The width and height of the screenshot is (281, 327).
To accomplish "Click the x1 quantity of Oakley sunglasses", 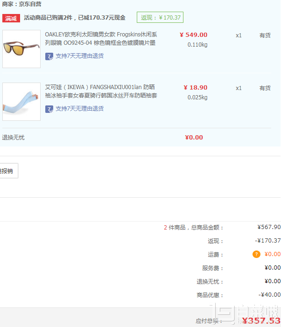I will [239, 35].
